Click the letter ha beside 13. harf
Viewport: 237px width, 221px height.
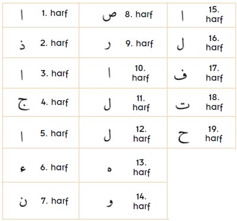(109, 169)
